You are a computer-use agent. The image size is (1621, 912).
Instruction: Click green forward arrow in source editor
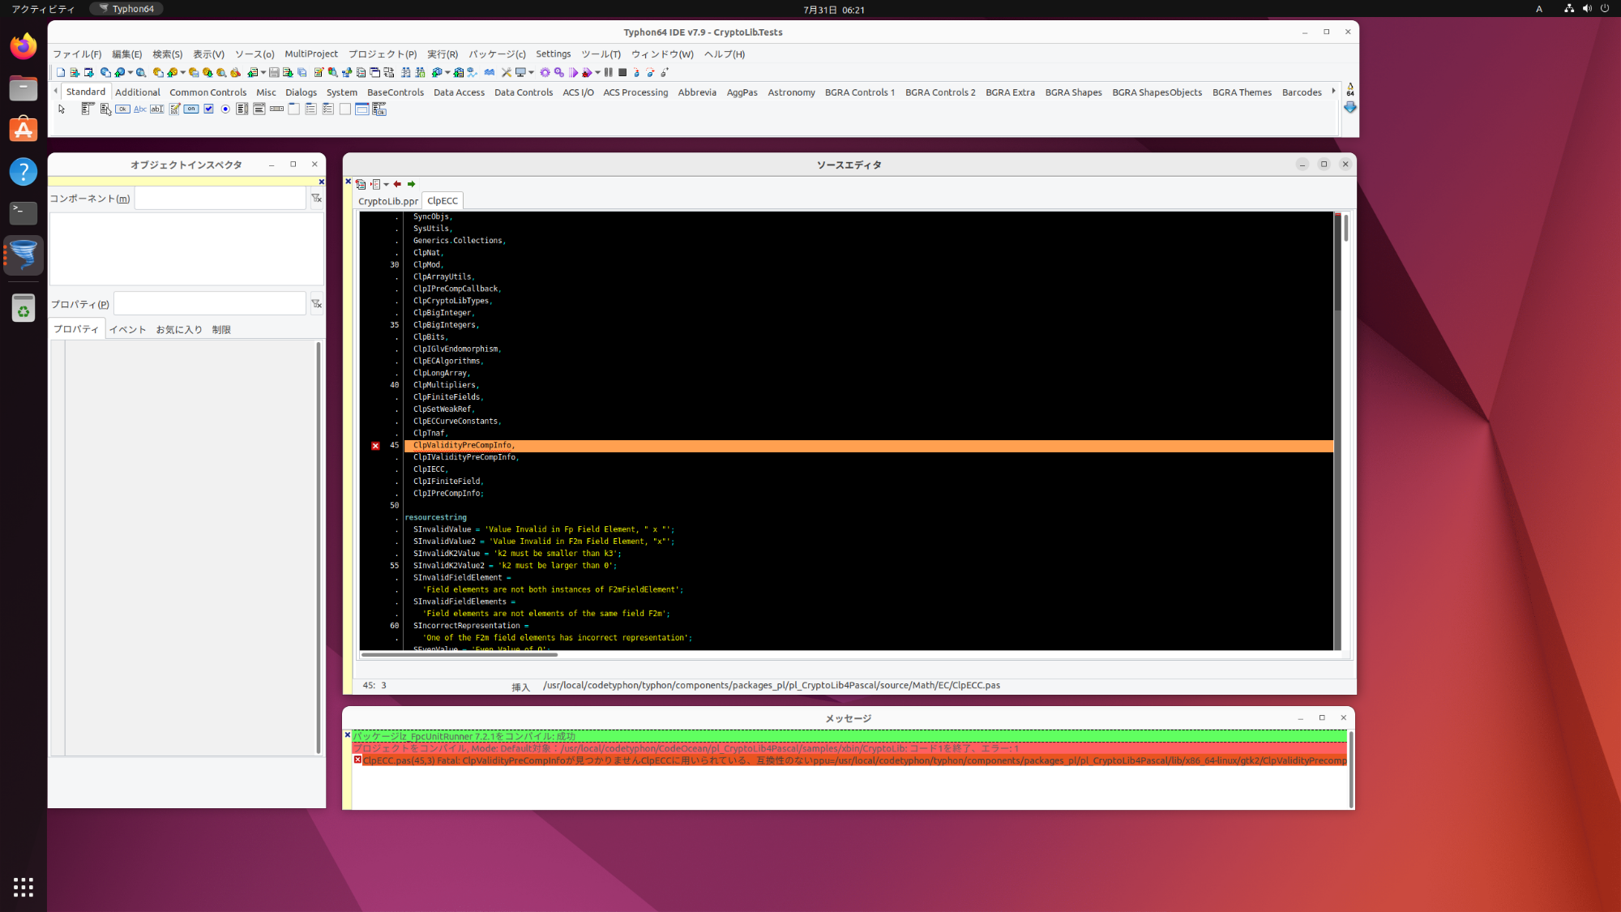[x=411, y=184]
